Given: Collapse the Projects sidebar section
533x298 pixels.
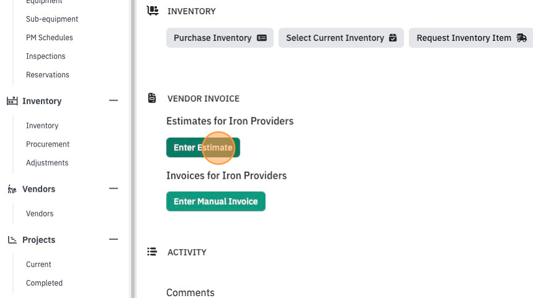Looking at the screenshot, I should 113,239.
